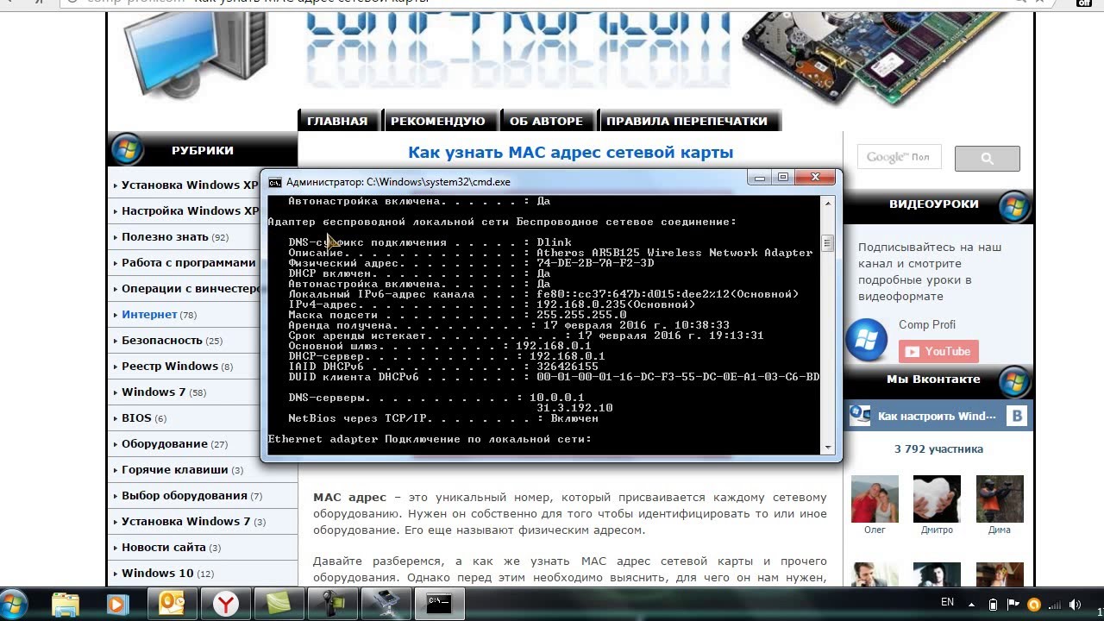
Task: Focus the Google search input field
Action: coord(899,157)
